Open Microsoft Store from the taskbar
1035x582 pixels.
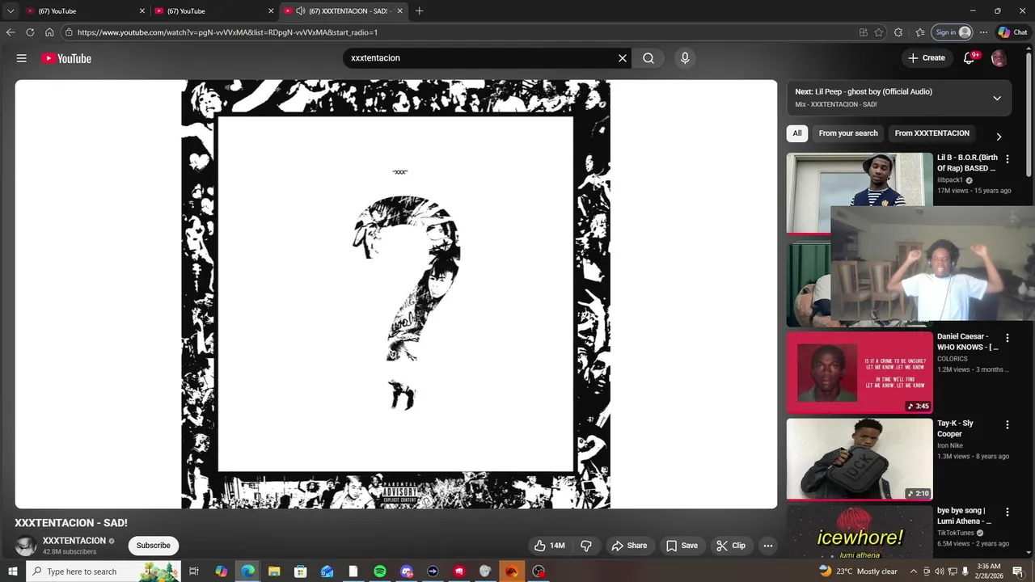301,571
